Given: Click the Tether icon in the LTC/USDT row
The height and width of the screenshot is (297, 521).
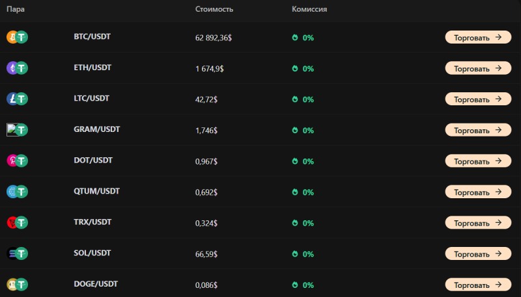Looking at the screenshot, I should pyautogui.click(x=21, y=99).
